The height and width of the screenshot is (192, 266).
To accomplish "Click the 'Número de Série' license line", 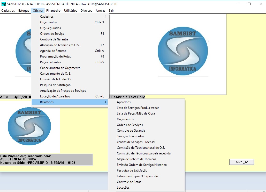I will 38,163.
